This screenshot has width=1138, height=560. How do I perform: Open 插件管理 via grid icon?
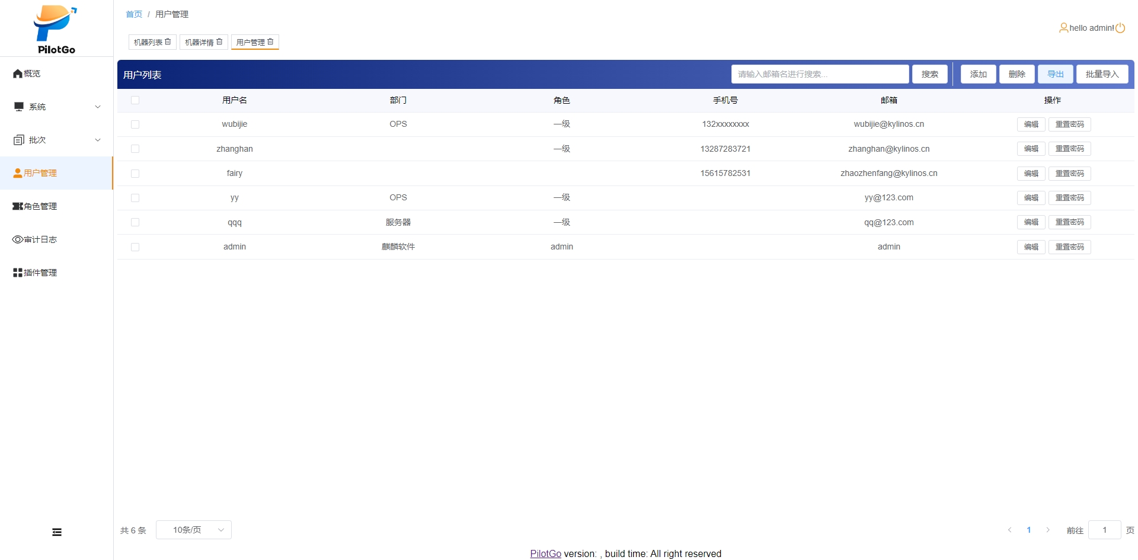point(18,273)
